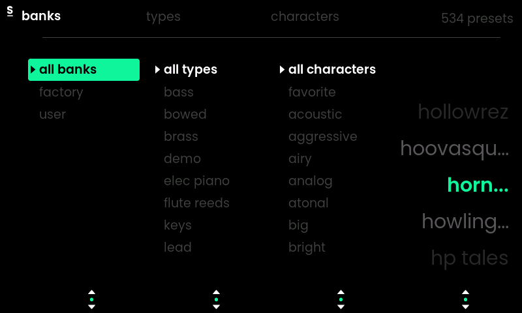The width and height of the screenshot is (522, 313).
Task: Enable the elec piano type filter
Action: (x=196, y=181)
